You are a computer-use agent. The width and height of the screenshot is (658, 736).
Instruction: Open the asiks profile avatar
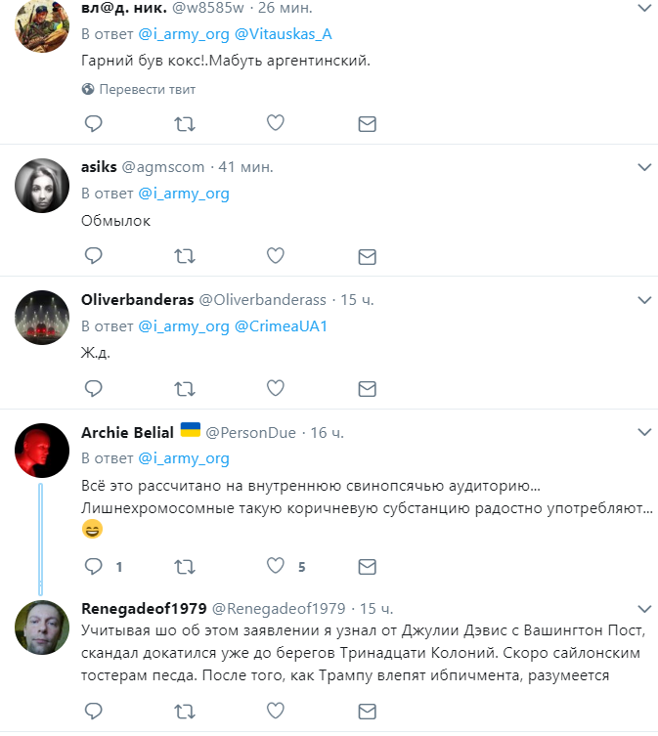click(x=42, y=185)
